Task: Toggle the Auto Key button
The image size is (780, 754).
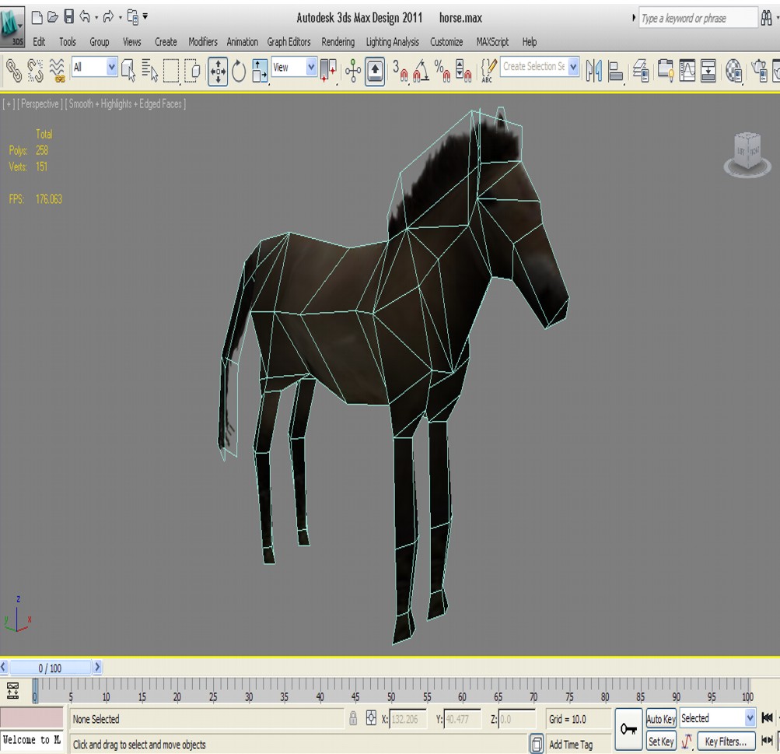Action: pyautogui.click(x=661, y=719)
